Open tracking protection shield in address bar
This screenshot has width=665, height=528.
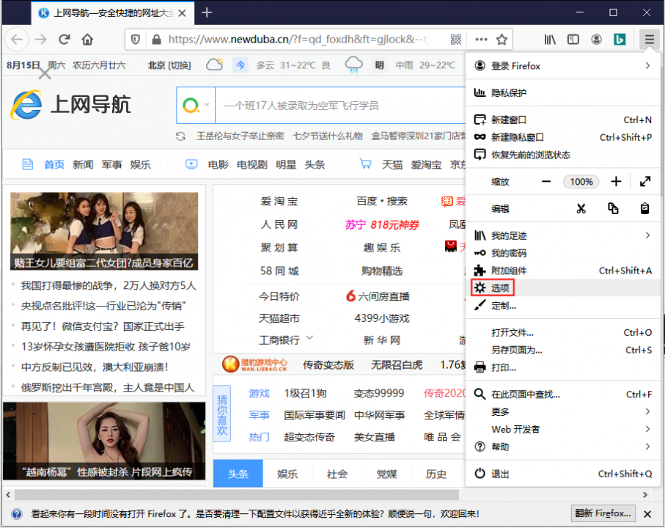pyautogui.click(x=136, y=40)
